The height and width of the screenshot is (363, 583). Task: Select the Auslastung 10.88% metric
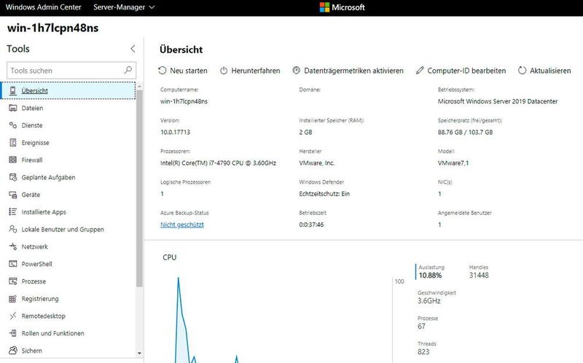430,272
